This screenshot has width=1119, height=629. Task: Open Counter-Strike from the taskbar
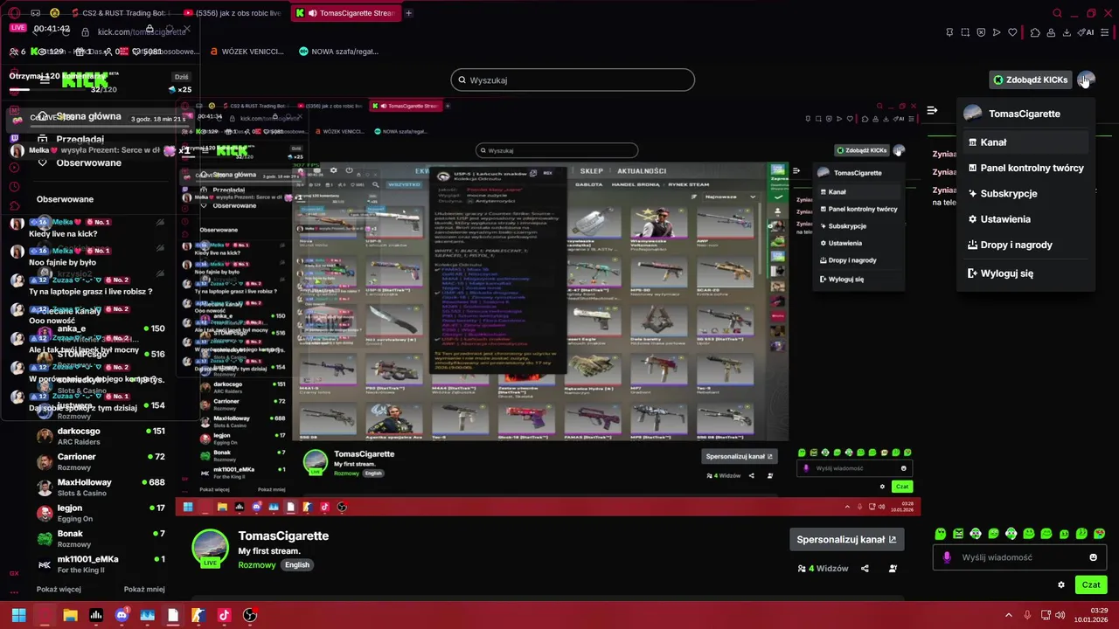pos(198,615)
